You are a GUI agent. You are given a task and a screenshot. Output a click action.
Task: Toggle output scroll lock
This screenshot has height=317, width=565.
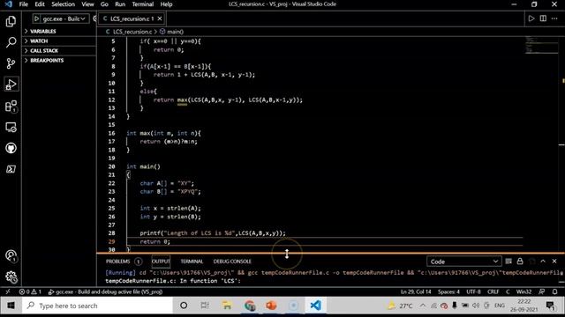520,262
